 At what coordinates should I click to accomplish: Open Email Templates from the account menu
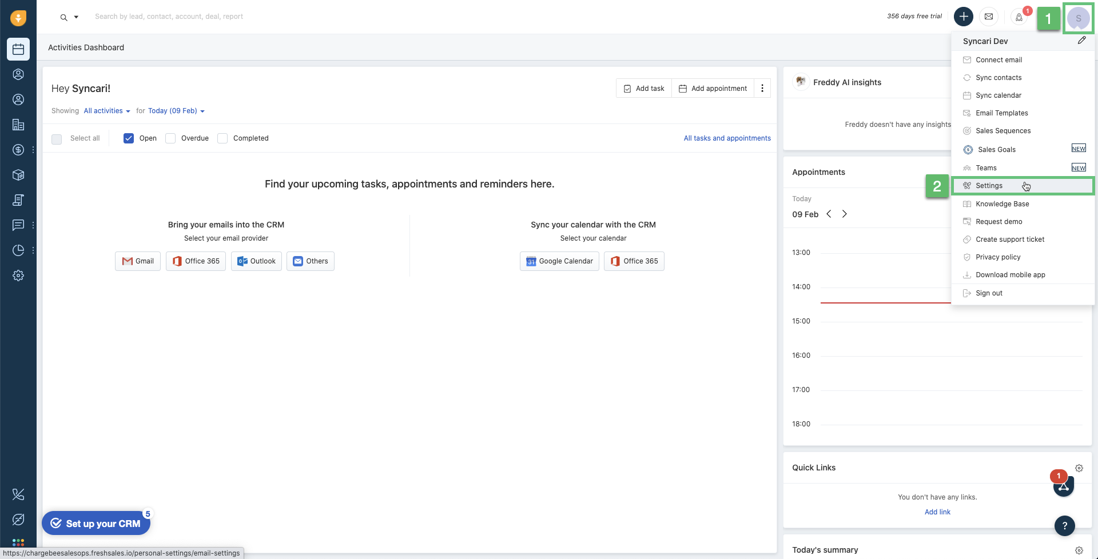point(1001,113)
